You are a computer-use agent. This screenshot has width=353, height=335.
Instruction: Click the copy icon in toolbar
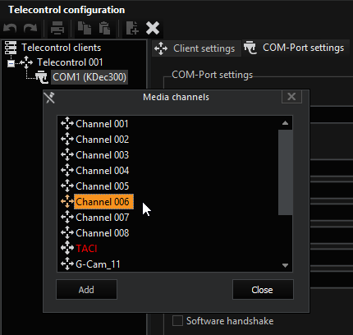pyautogui.click(x=85, y=28)
